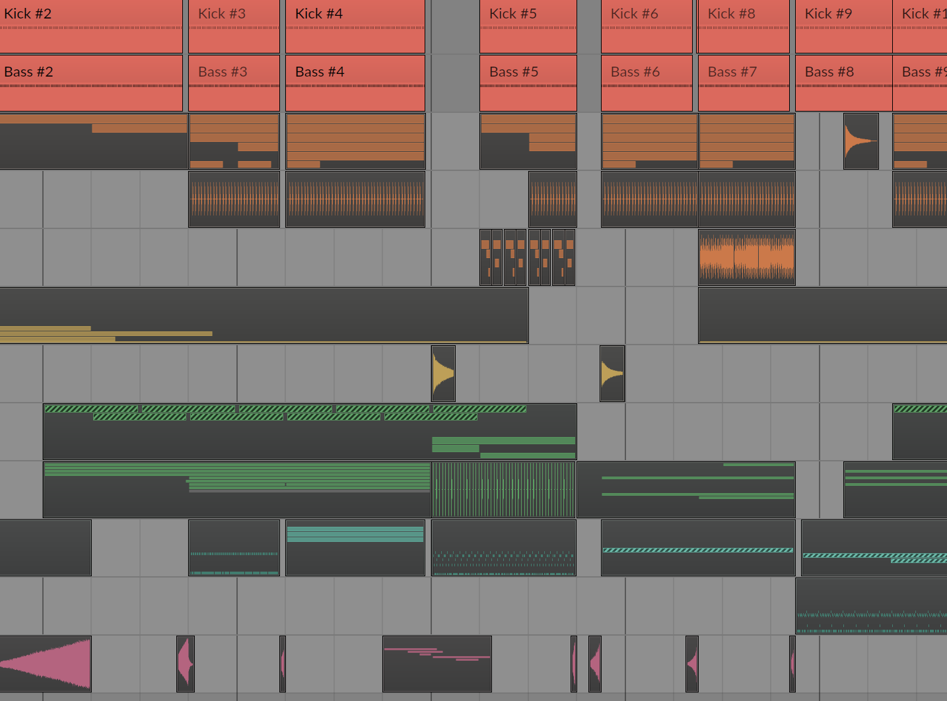Select the Bass #6 clip
Screen dimensions: 947x701
coord(647,84)
